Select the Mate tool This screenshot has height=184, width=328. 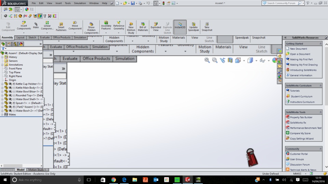coord(36,26)
